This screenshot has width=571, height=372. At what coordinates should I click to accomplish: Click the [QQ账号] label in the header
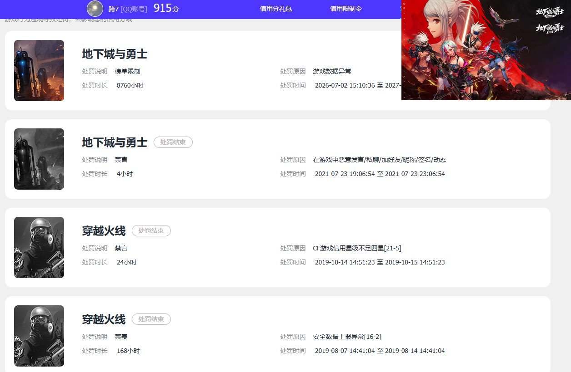point(134,9)
